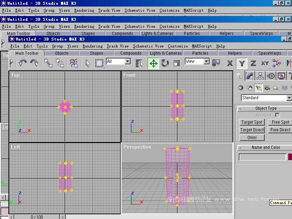Viewport: 292px width, 219px height.
Task: Click the 0 / 100 time slider
Action: [x=37, y=217]
